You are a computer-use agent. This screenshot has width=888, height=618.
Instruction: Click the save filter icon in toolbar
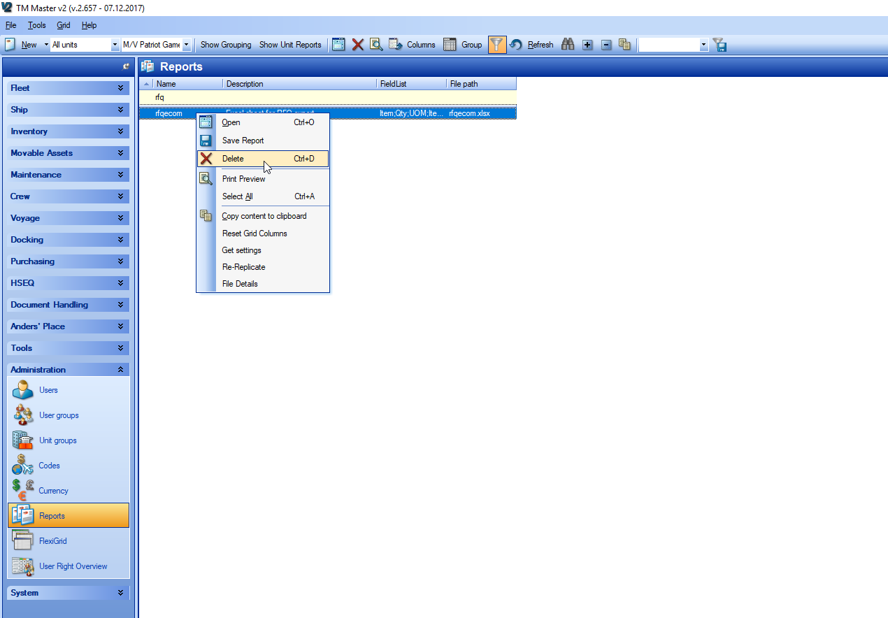[720, 45]
